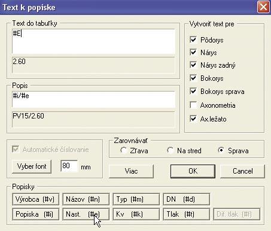Insert Výrobca (#v) tag
This screenshot has width=271, height=231.
(x=36, y=199)
